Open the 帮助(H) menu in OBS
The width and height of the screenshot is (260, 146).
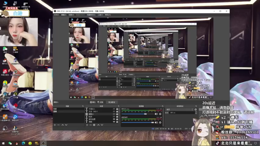pos(108,15)
